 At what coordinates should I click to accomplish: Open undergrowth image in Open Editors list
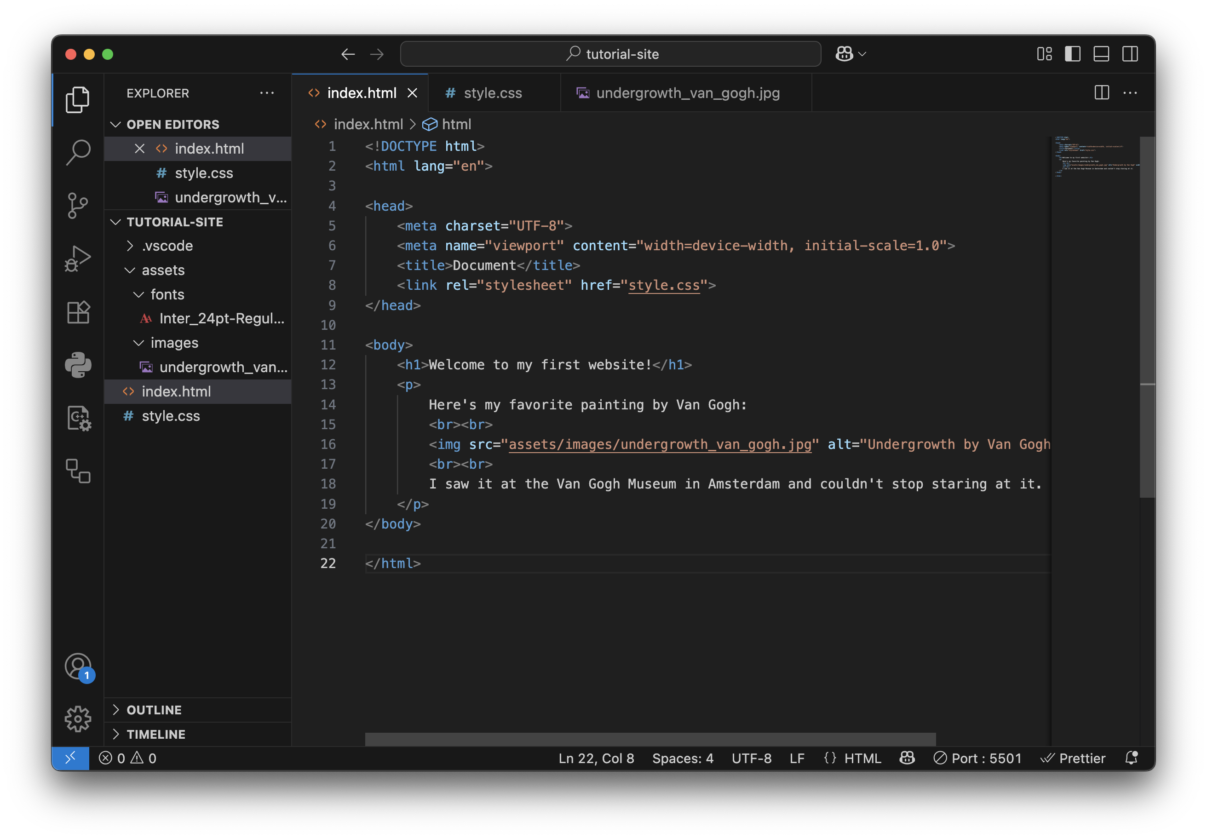coord(198,197)
